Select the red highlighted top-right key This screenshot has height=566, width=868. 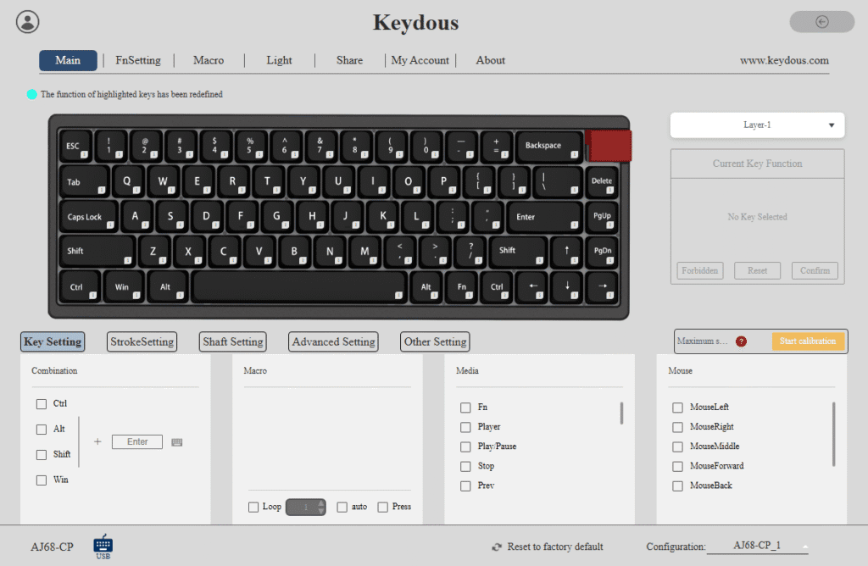(609, 146)
